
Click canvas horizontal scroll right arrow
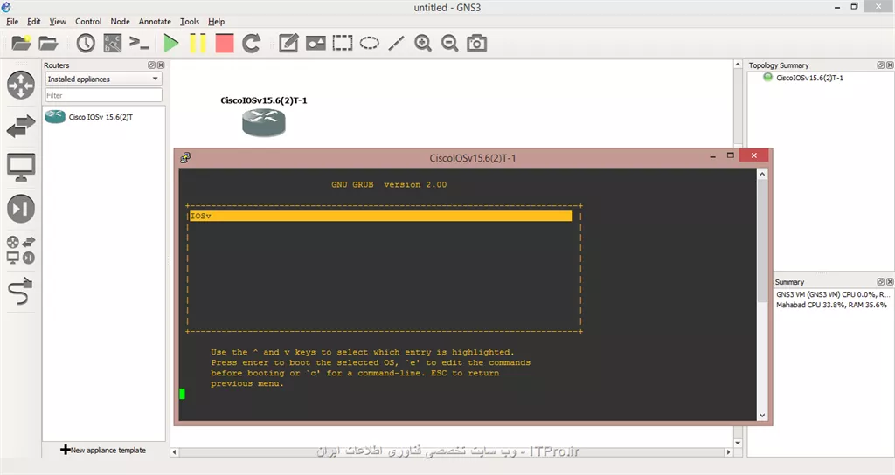tap(728, 452)
